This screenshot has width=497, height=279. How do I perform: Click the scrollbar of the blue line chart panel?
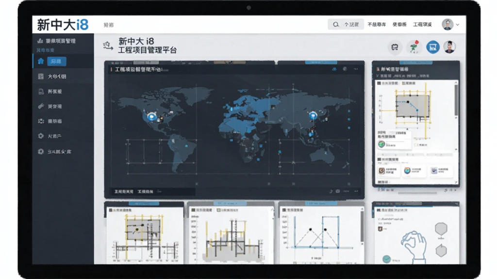pyautogui.click(x=362, y=226)
